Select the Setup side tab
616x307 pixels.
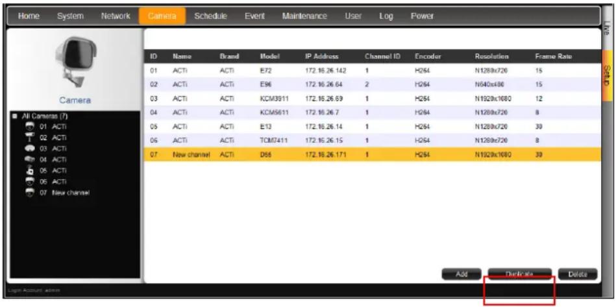[606, 75]
